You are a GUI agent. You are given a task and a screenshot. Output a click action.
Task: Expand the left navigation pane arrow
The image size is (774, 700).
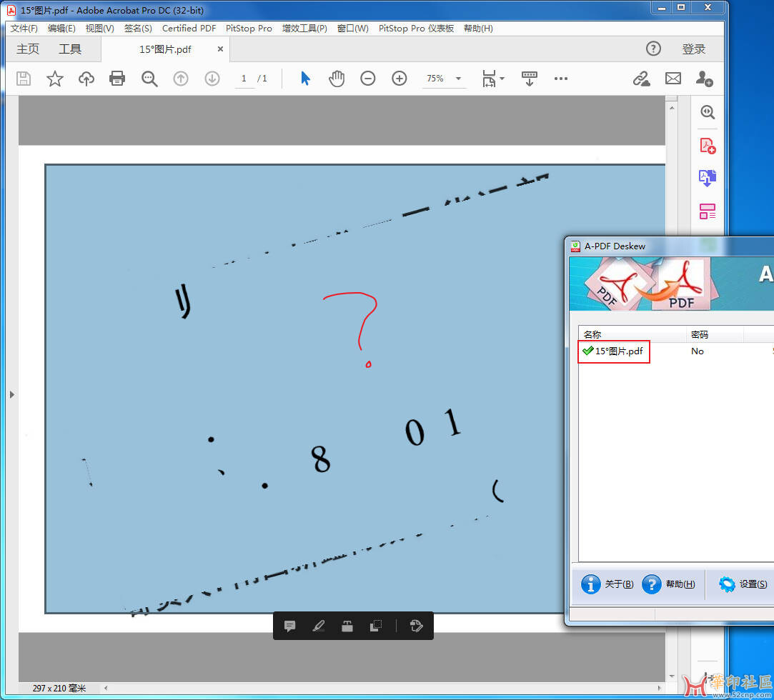point(12,394)
